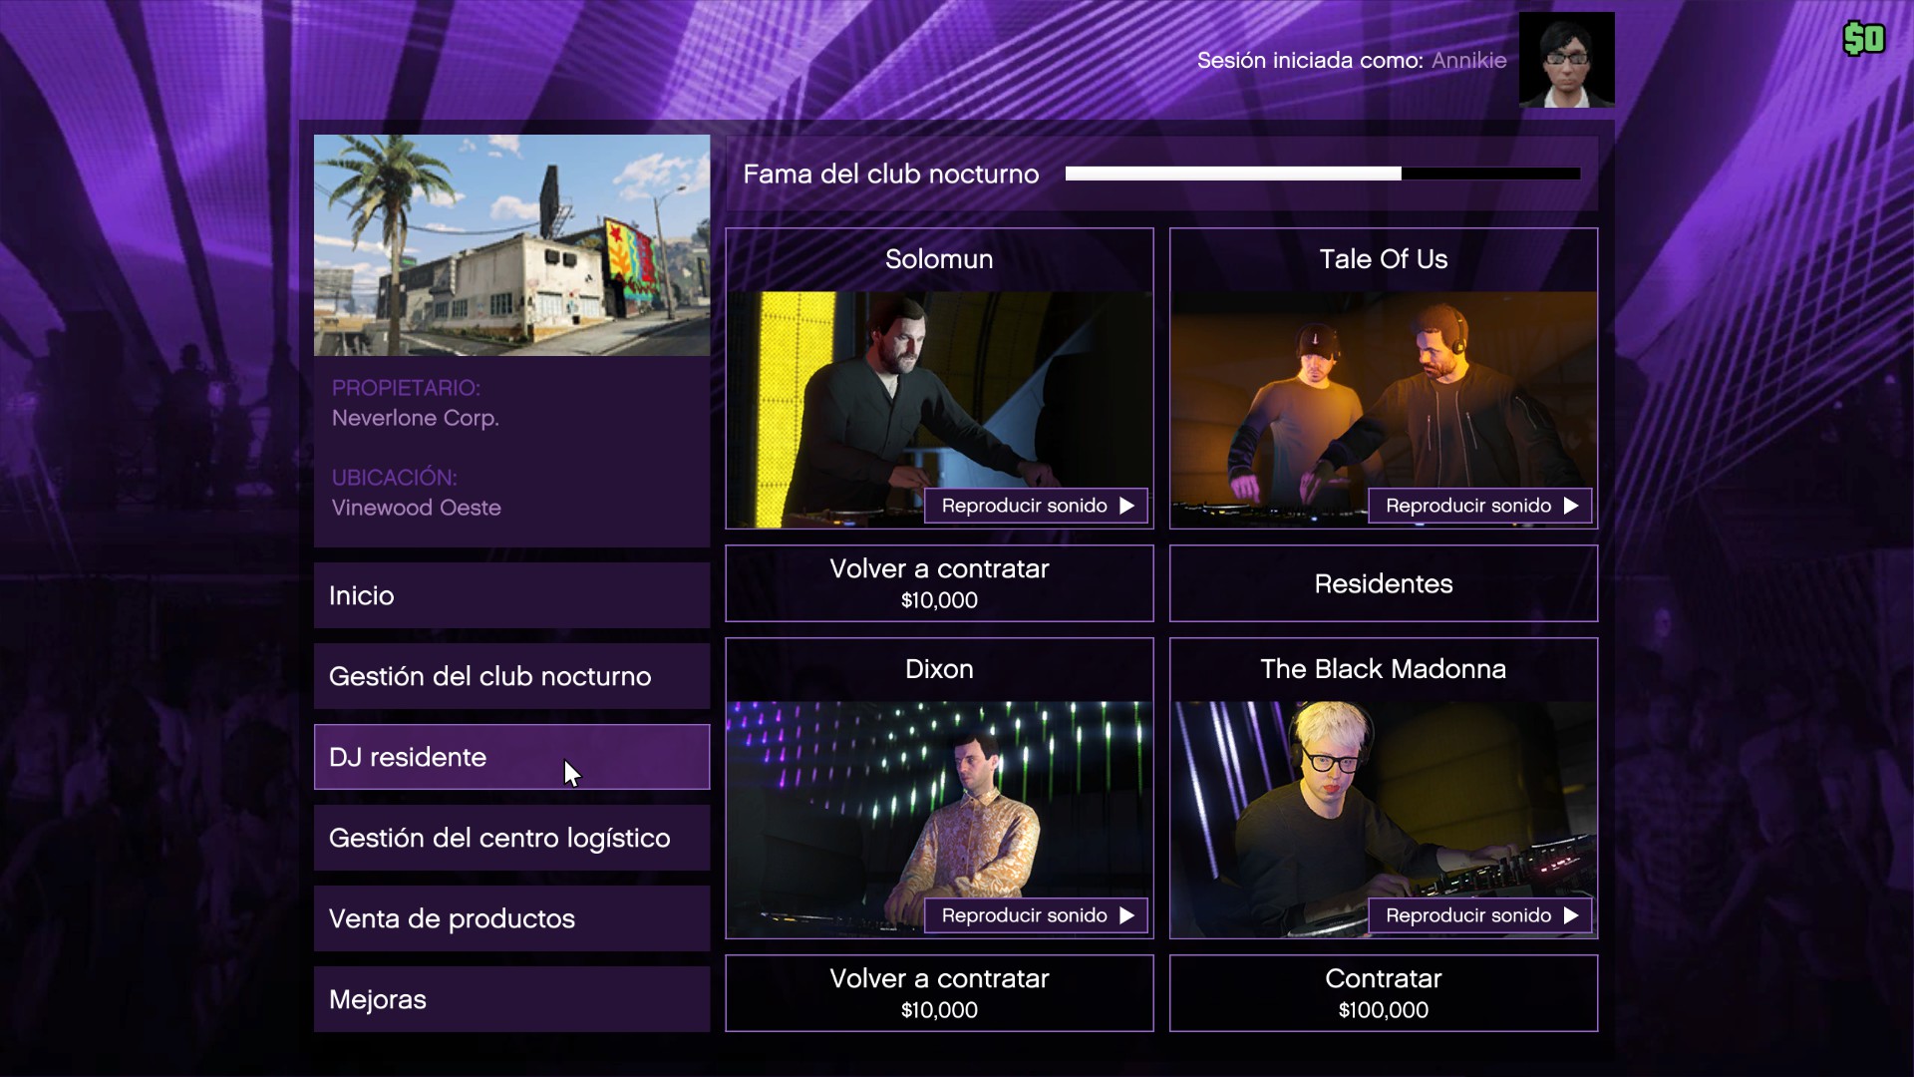Select the Solomun DJ portrait image
Screen dimensions: 1914x1077
click(939, 410)
